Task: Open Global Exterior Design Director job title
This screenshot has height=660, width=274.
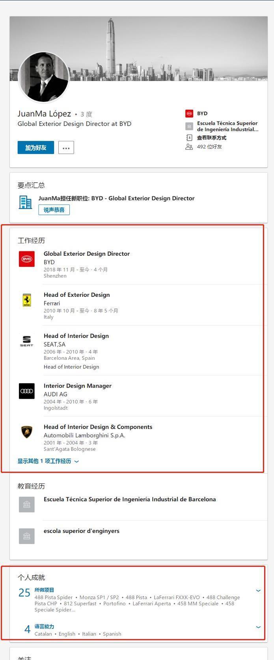Action: point(87,254)
